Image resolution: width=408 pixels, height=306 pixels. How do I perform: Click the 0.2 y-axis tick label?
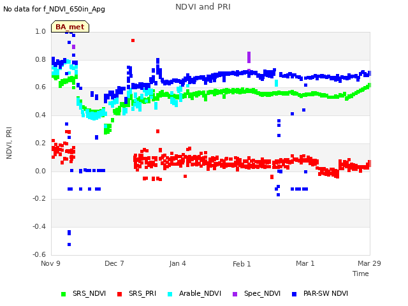click(40, 143)
